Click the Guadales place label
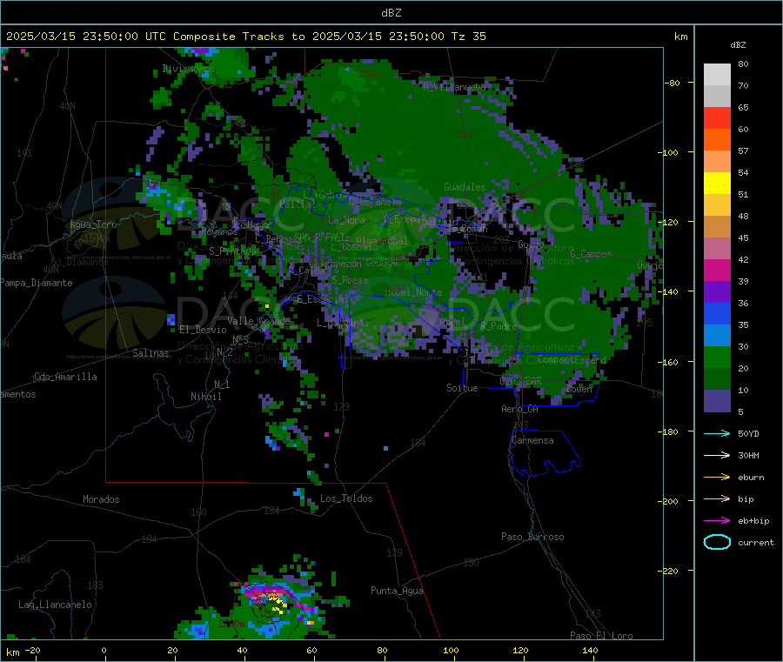The height and width of the screenshot is (662, 783). point(465,187)
